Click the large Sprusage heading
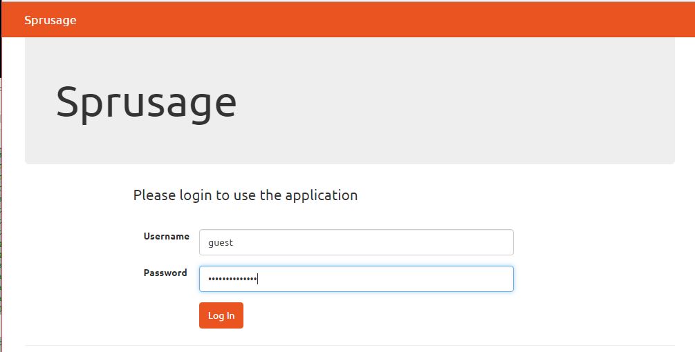The height and width of the screenshot is (352, 695). (x=146, y=102)
